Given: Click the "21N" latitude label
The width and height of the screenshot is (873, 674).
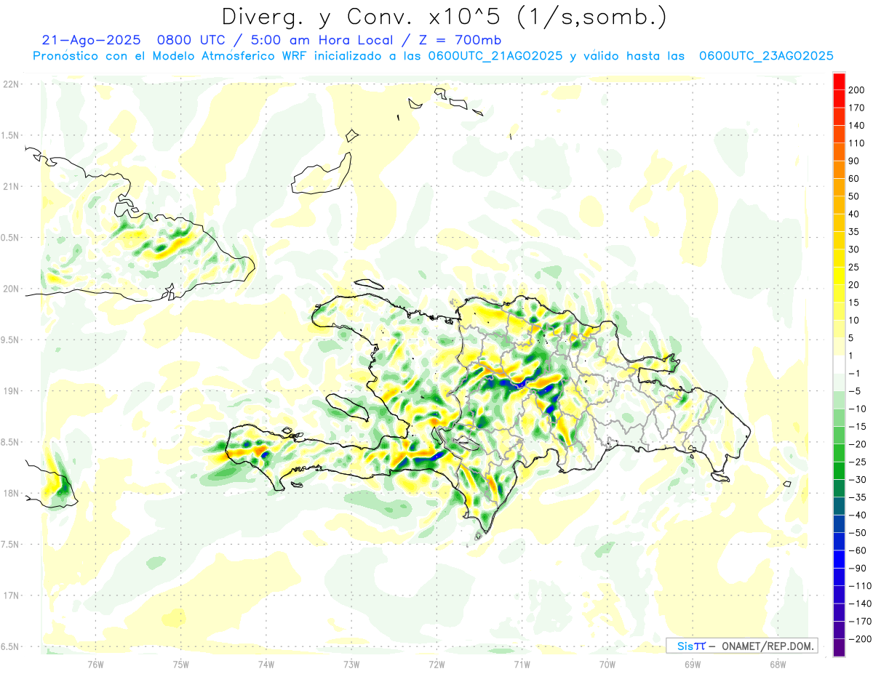Looking at the screenshot, I should point(11,186).
